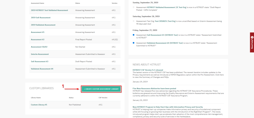Read HITRUST CSF Version 9.2 released news
Viewport: 254px width, 118px height.
(x=148, y=70)
